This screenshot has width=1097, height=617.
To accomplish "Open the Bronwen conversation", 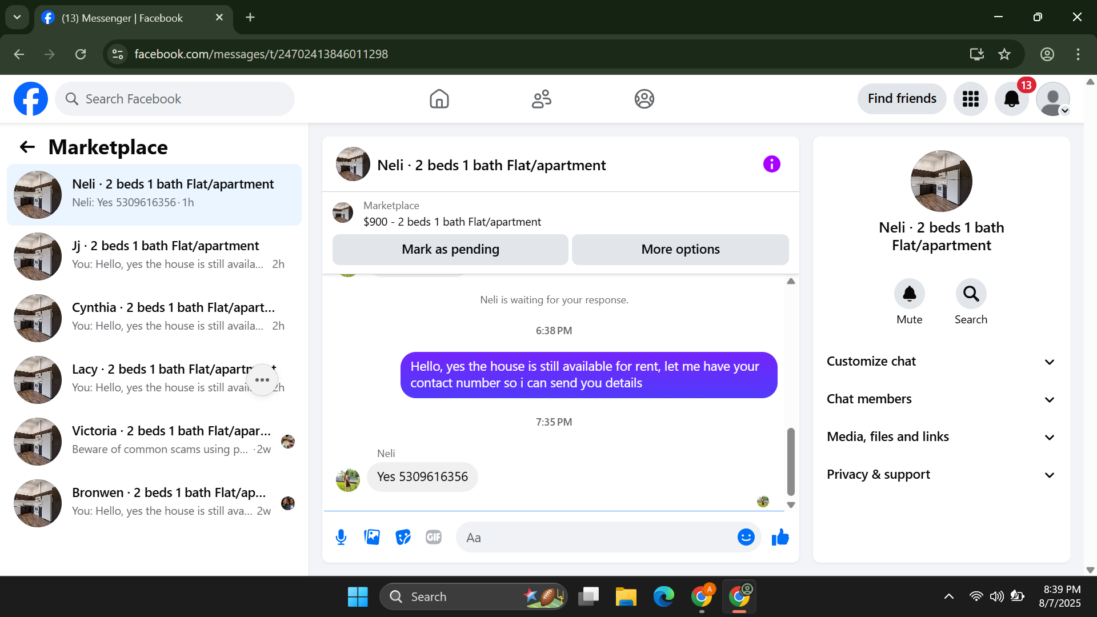I will coord(154,503).
